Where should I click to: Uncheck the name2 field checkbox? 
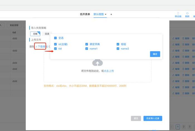click(118, 49)
